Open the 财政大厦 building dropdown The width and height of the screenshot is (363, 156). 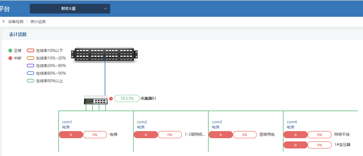click(70, 9)
